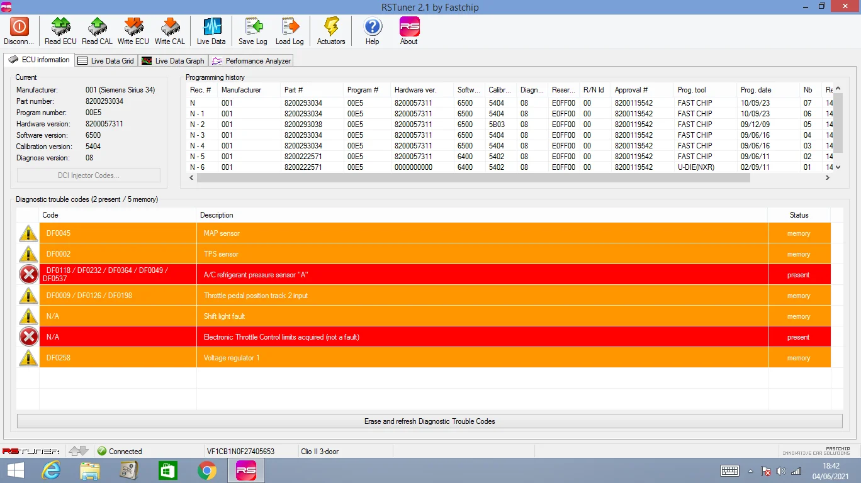The width and height of the screenshot is (861, 483).
Task: Click the warning icon for Shift light fault
Action: [28, 316]
